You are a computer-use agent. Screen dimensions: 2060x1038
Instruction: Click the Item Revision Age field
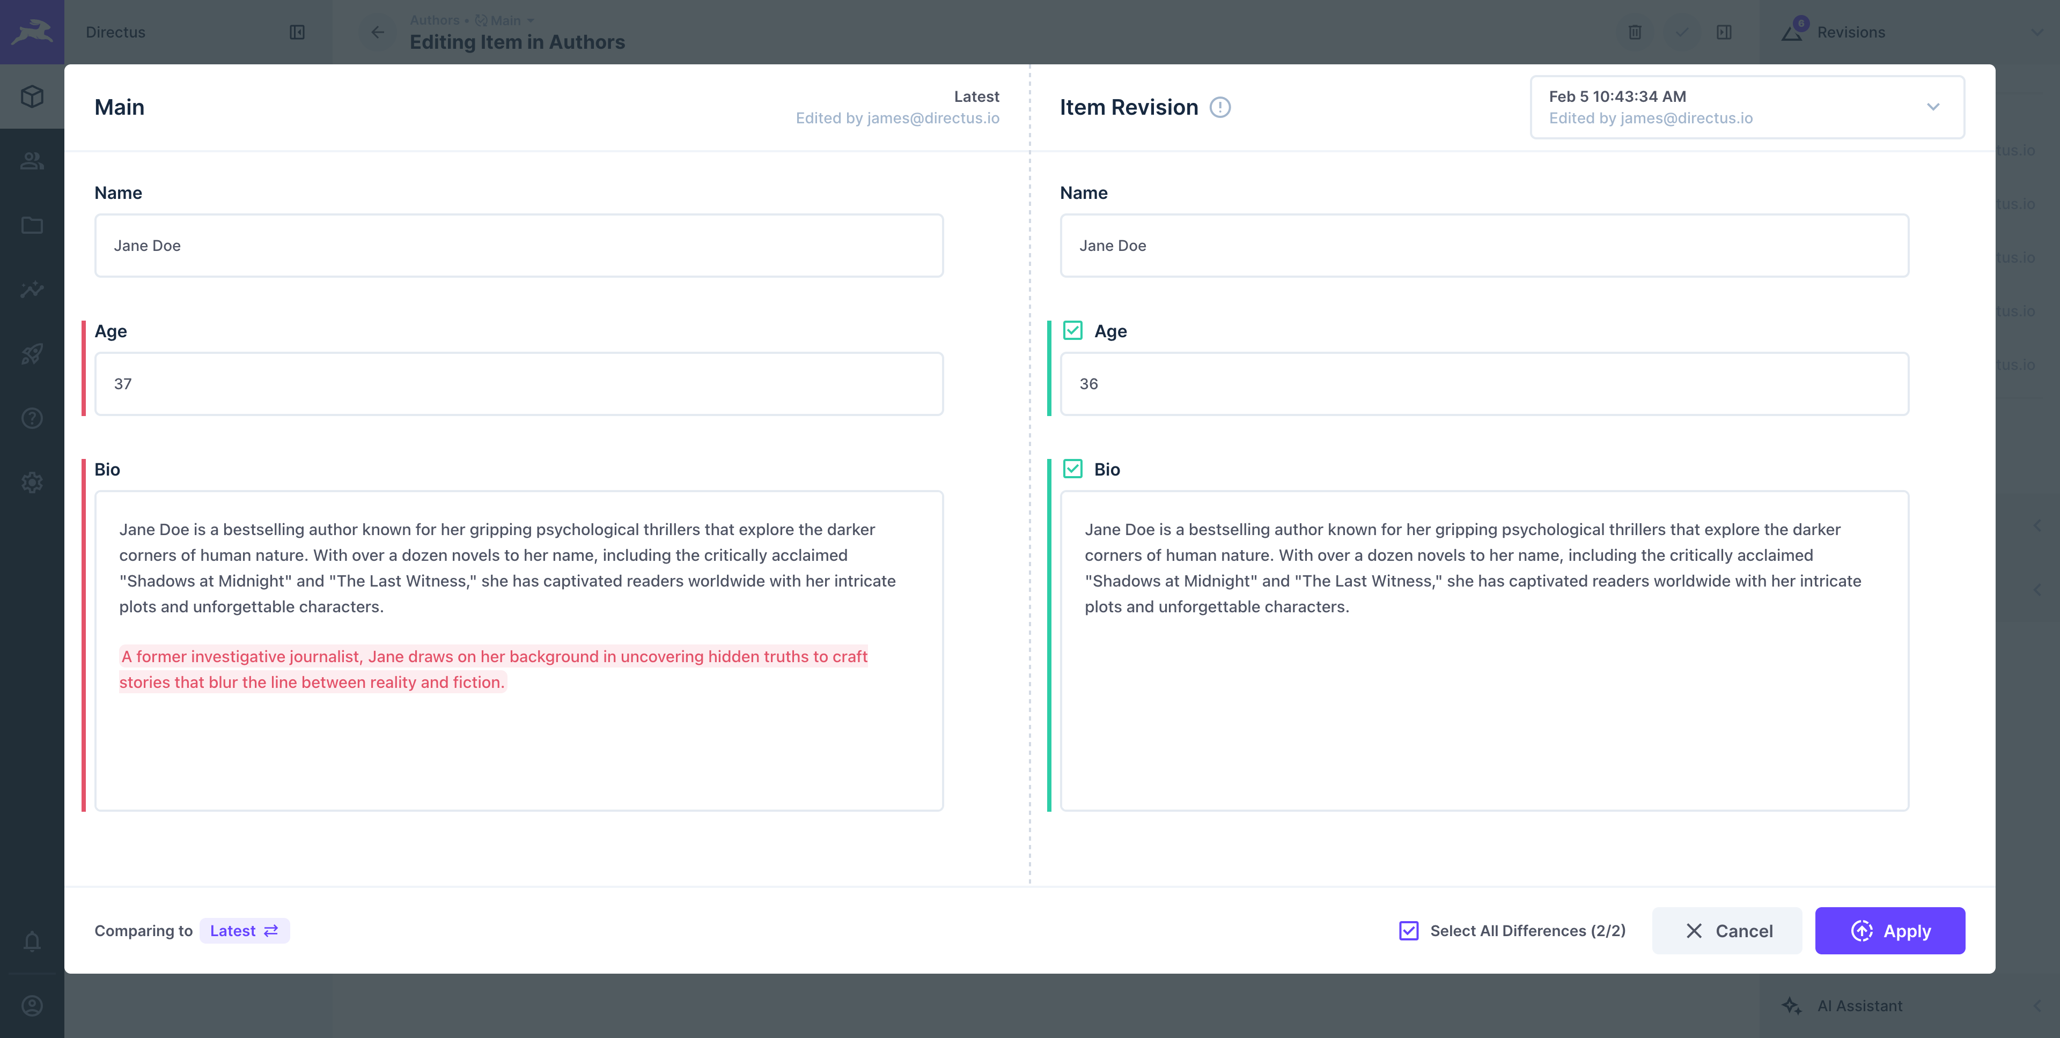coord(1483,383)
